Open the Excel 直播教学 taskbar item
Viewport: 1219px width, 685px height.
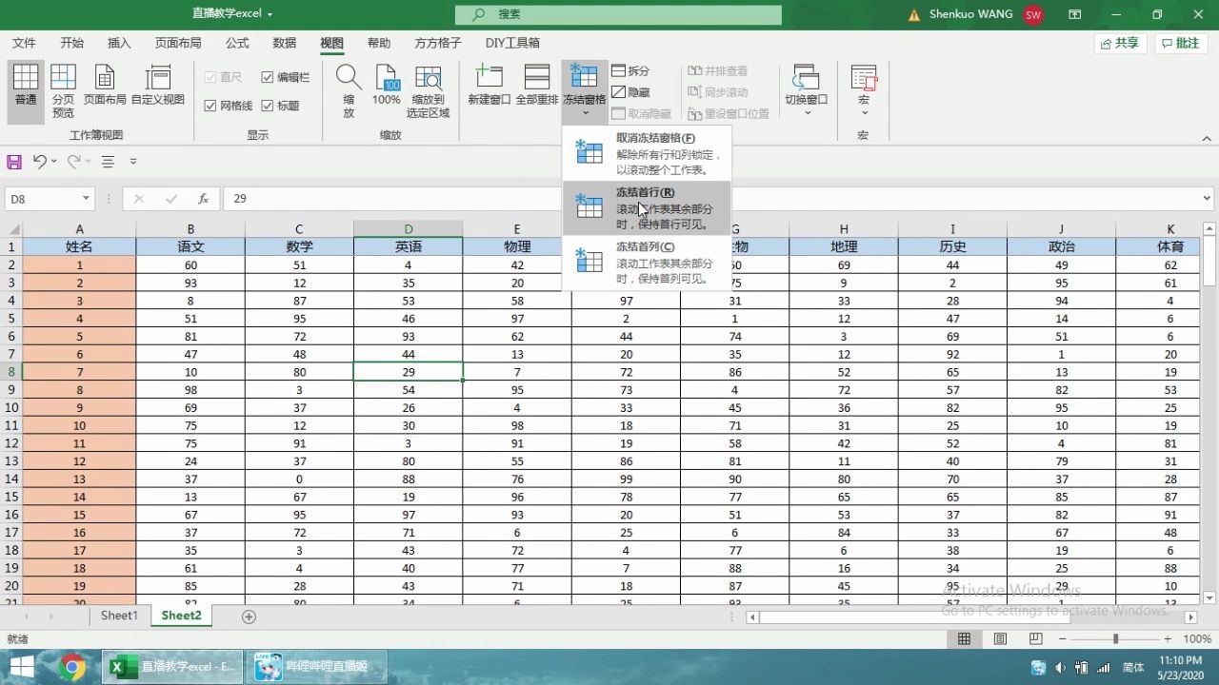pos(174,667)
